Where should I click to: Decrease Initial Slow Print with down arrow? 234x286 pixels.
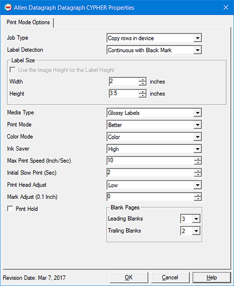pos(198,175)
